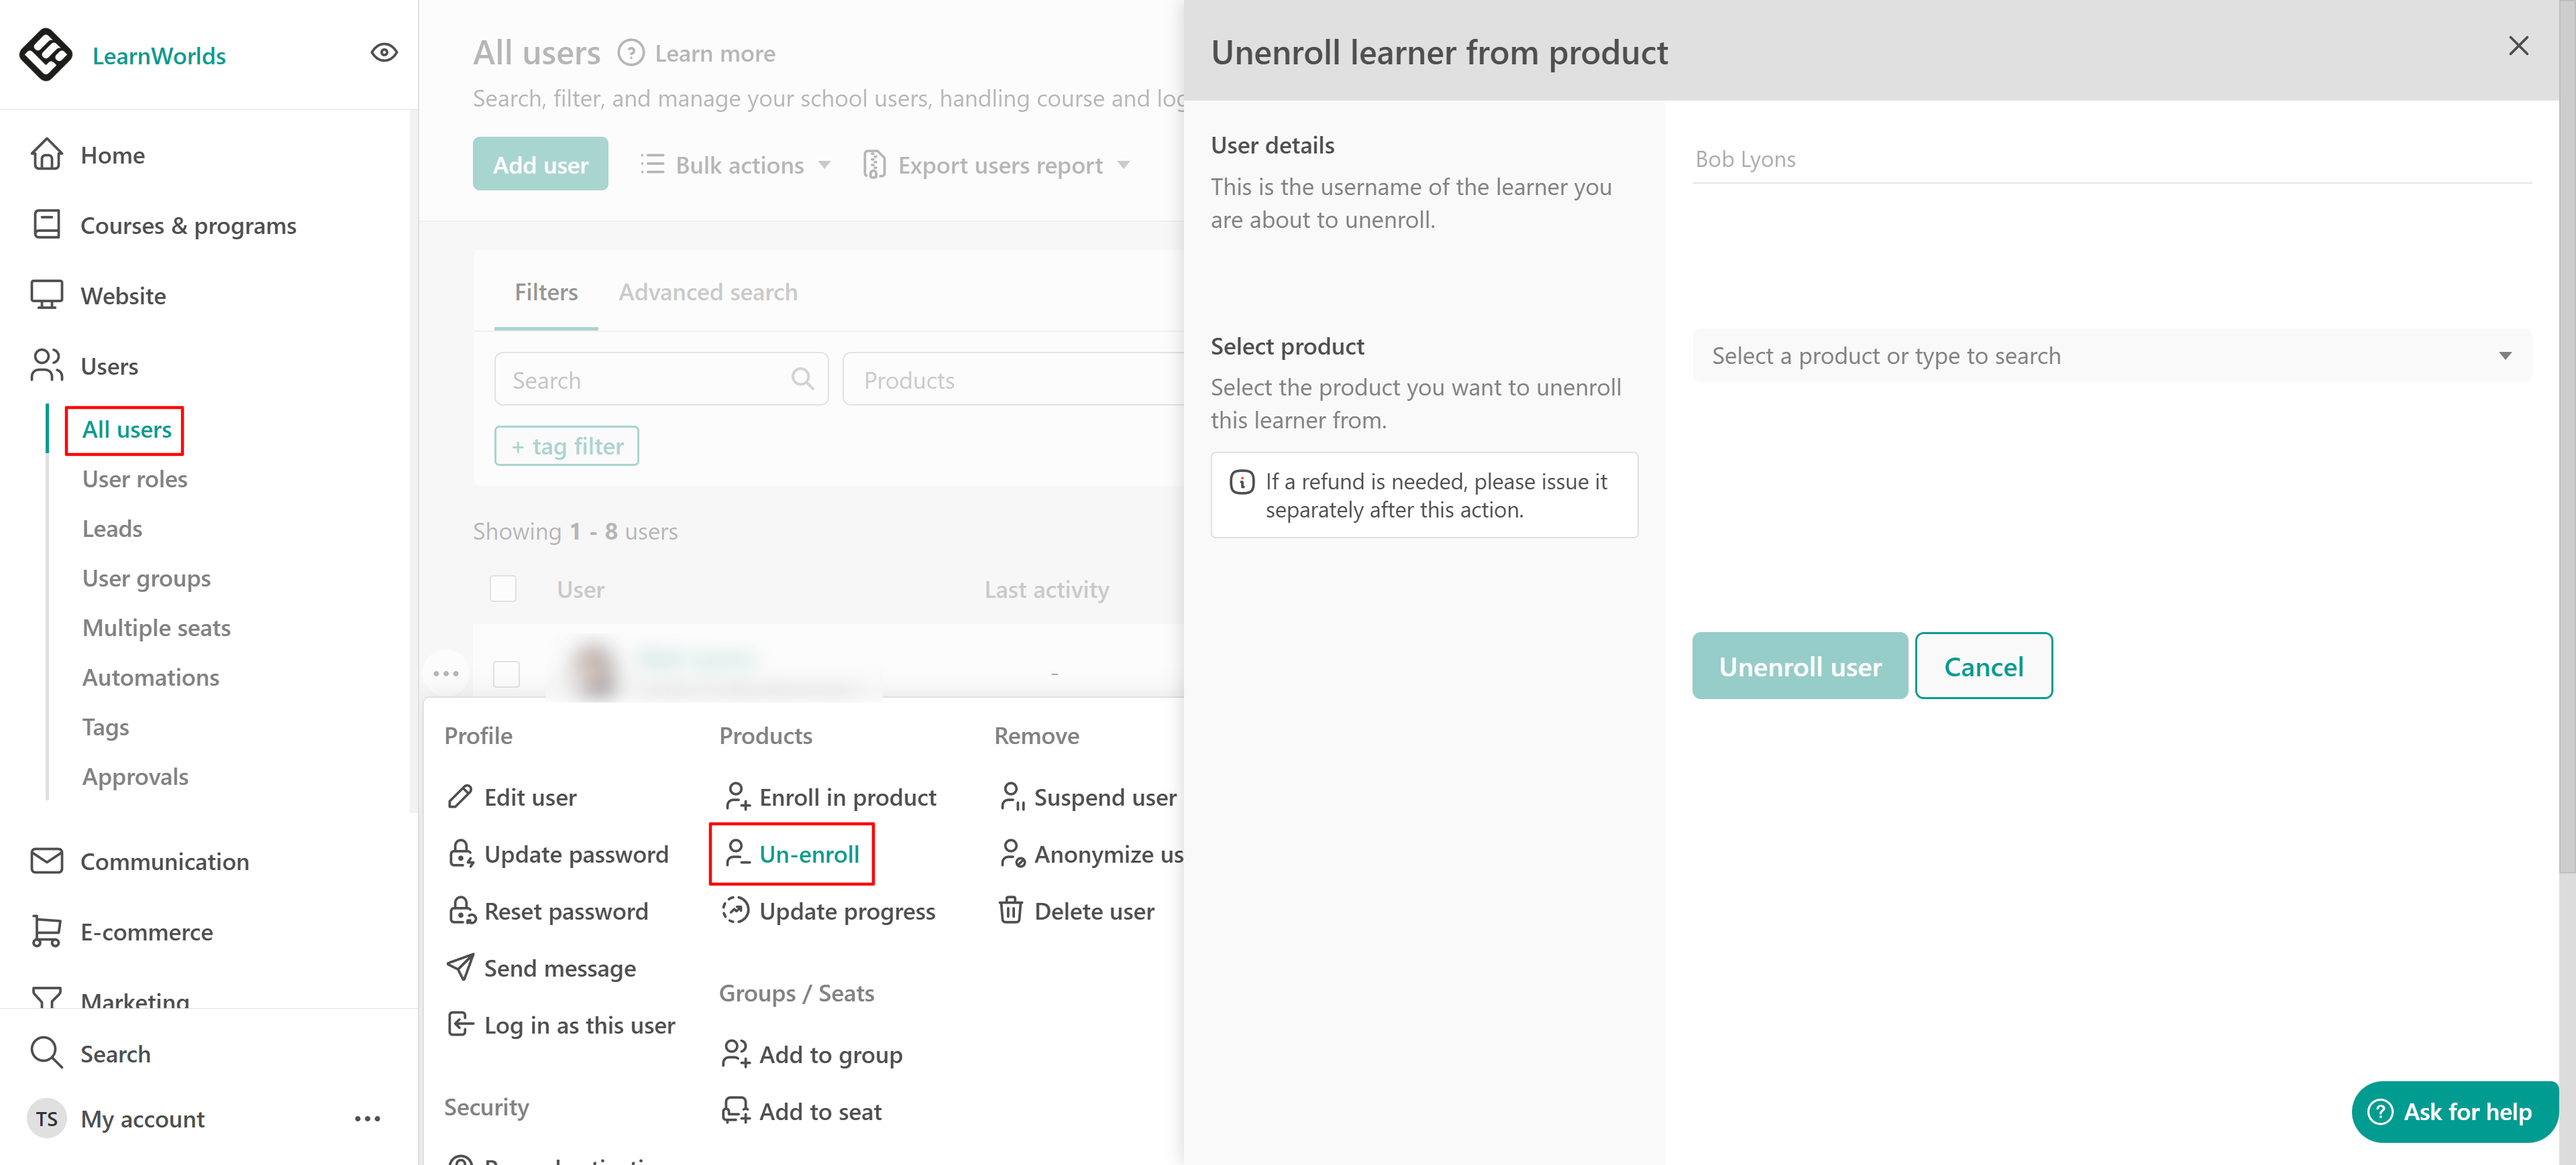This screenshot has width=2576, height=1165.
Task: Expand the Bulk actions dropdown
Action: (736, 165)
